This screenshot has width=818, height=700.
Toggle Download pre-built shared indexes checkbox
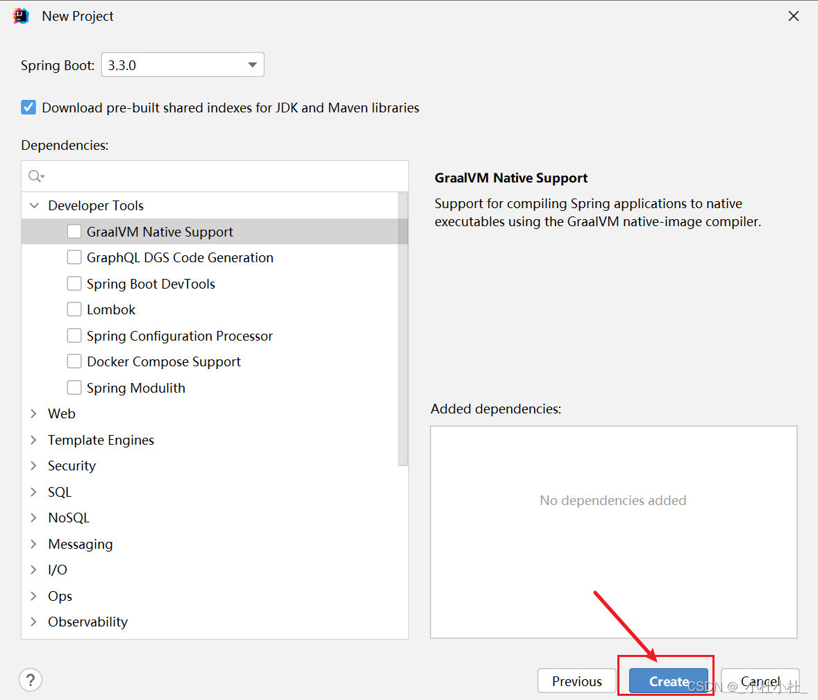click(28, 108)
